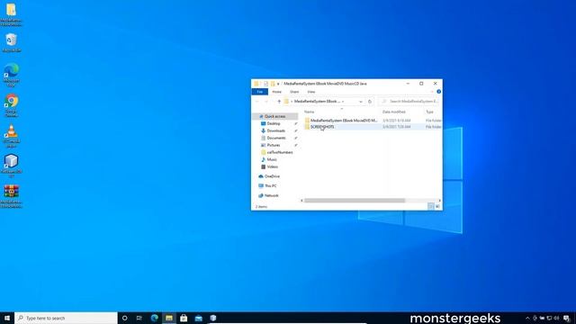Open the Customize Quick Access Toolbar dropdown
This screenshot has width=576, height=324.
[278, 84]
